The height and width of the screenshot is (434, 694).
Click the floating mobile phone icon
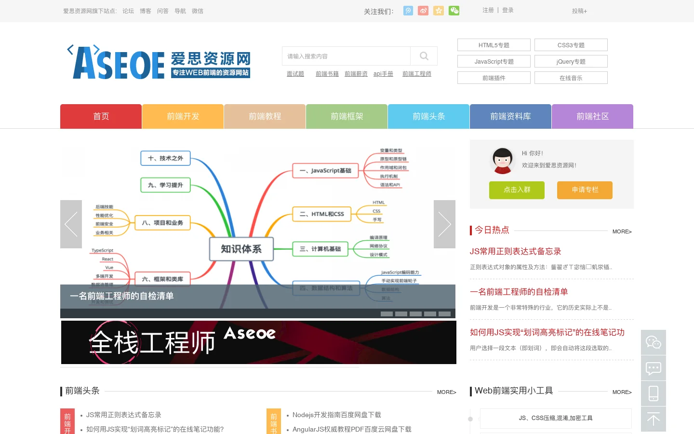coord(654,393)
